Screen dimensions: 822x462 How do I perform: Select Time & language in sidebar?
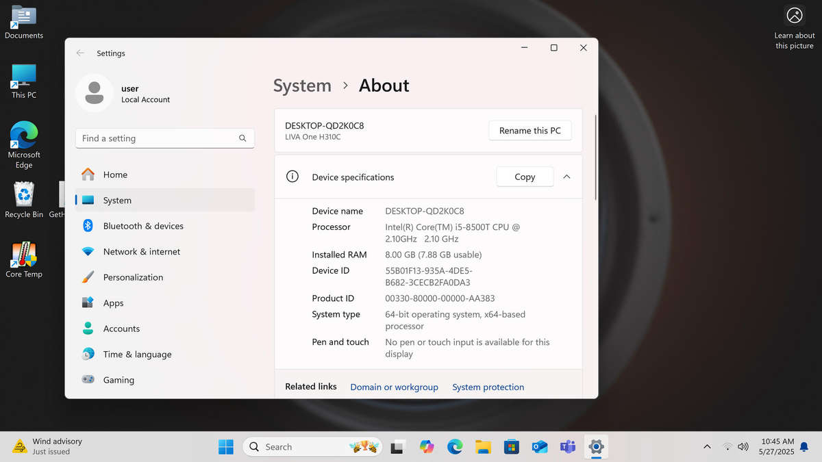(x=137, y=355)
